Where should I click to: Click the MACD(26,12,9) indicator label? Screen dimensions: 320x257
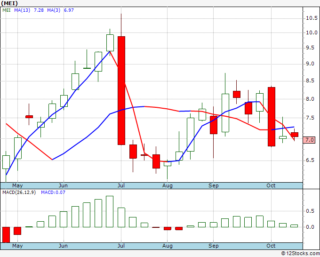click(19, 193)
